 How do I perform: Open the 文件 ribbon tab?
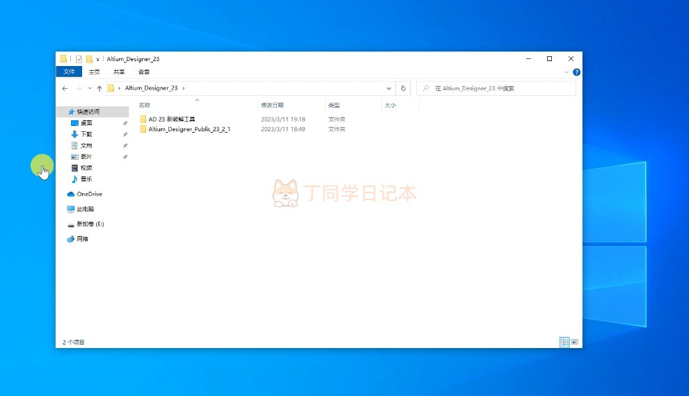pos(69,72)
